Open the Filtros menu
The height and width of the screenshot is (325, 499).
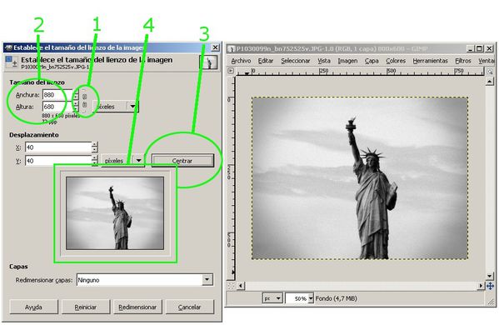[x=462, y=61]
